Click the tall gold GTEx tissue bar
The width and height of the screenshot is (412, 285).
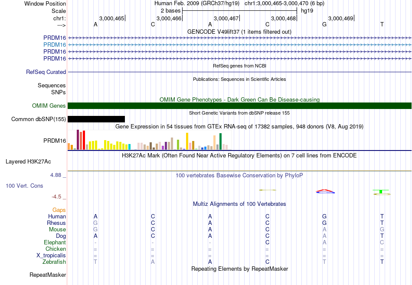(187, 141)
